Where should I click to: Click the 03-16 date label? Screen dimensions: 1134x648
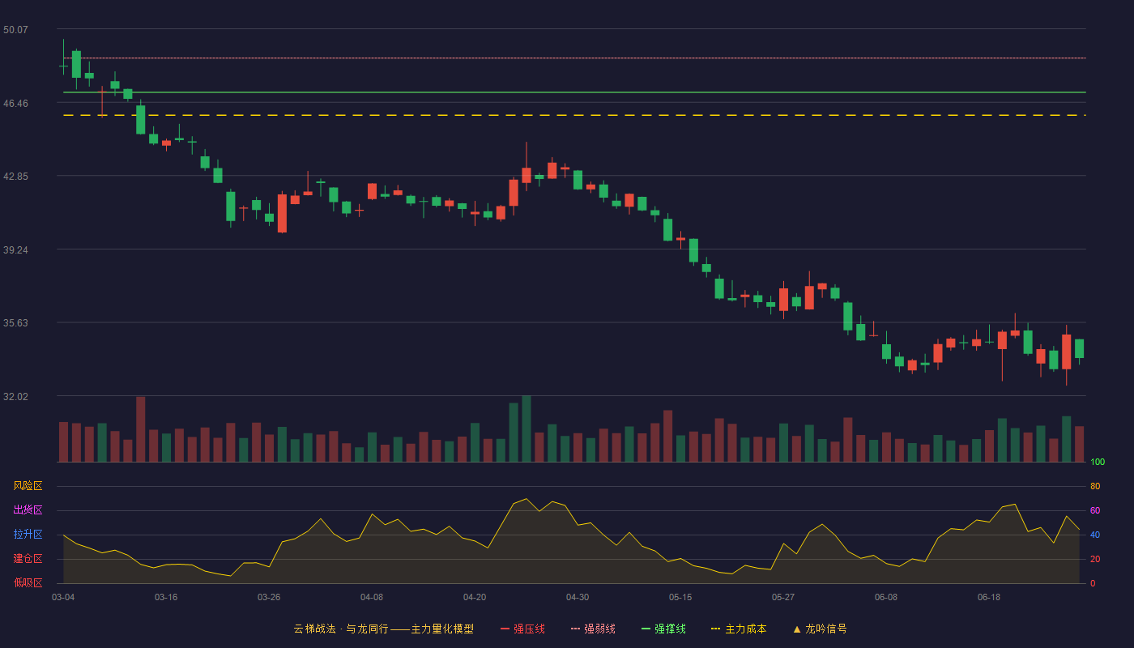click(166, 597)
